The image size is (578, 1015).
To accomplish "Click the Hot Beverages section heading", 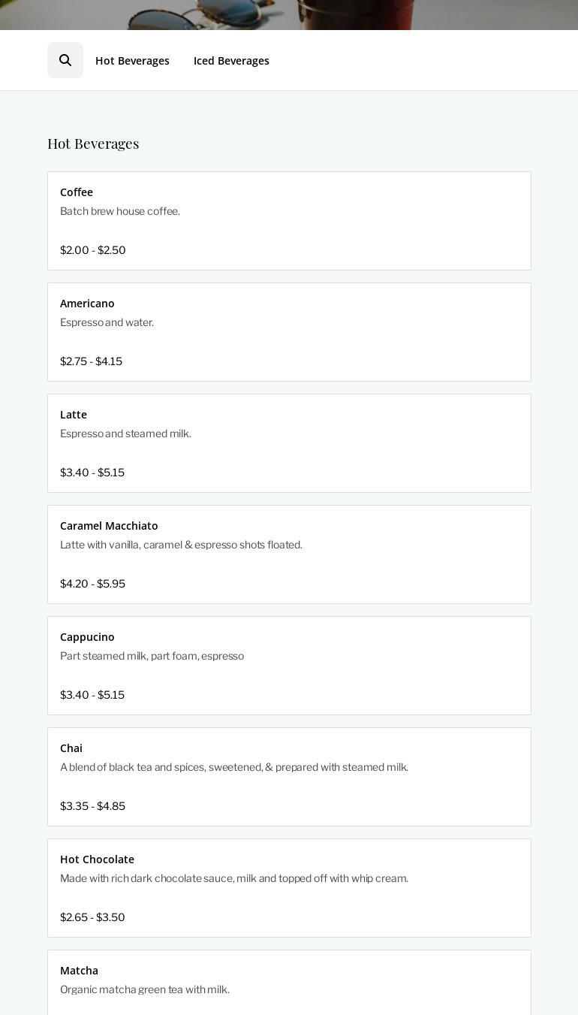I will 93,143.
